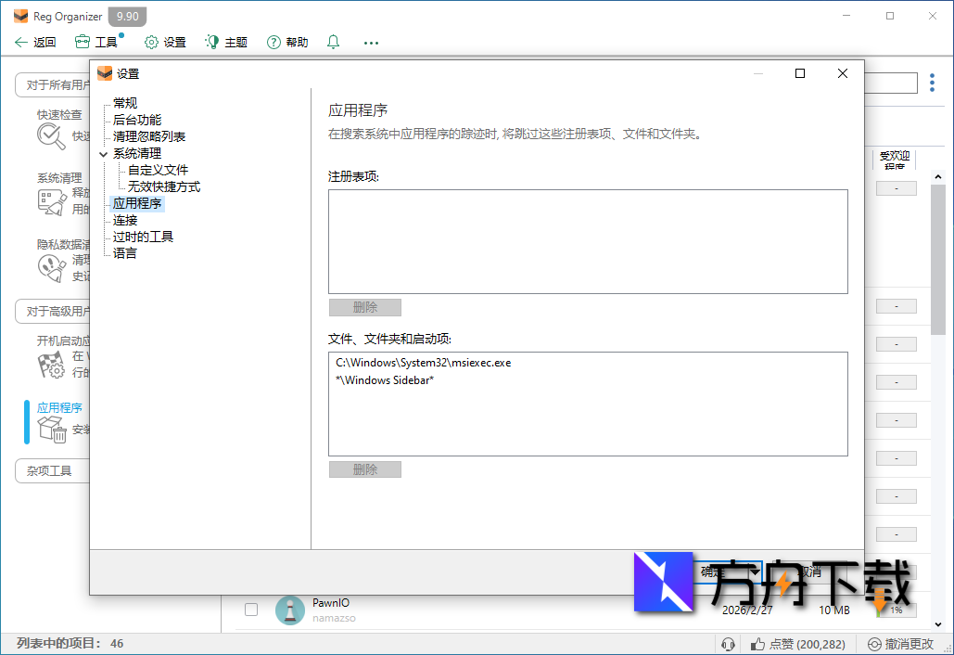Select the language page in settings tree
The width and height of the screenshot is (954, 655).
tap(124, 252)
